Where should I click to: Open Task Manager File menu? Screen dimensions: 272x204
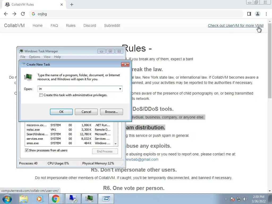(23, 57)
